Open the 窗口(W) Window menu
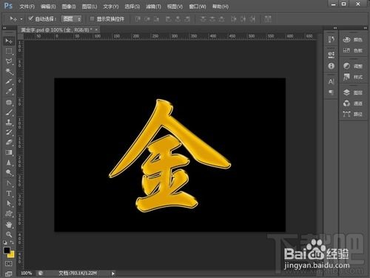The width and height of the screenshot is (370, 278). pyautogui.click(x=198, y=7)
